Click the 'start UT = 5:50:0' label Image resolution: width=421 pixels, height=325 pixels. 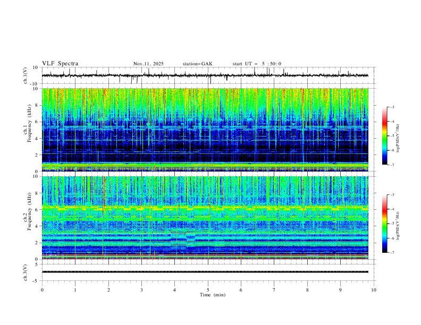coord(257,64)
